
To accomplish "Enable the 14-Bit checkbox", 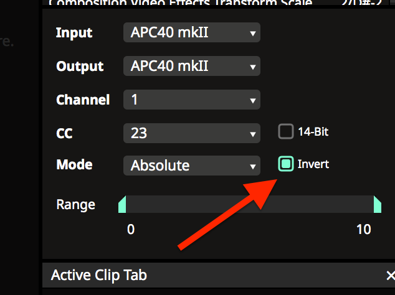I will 286,131.
